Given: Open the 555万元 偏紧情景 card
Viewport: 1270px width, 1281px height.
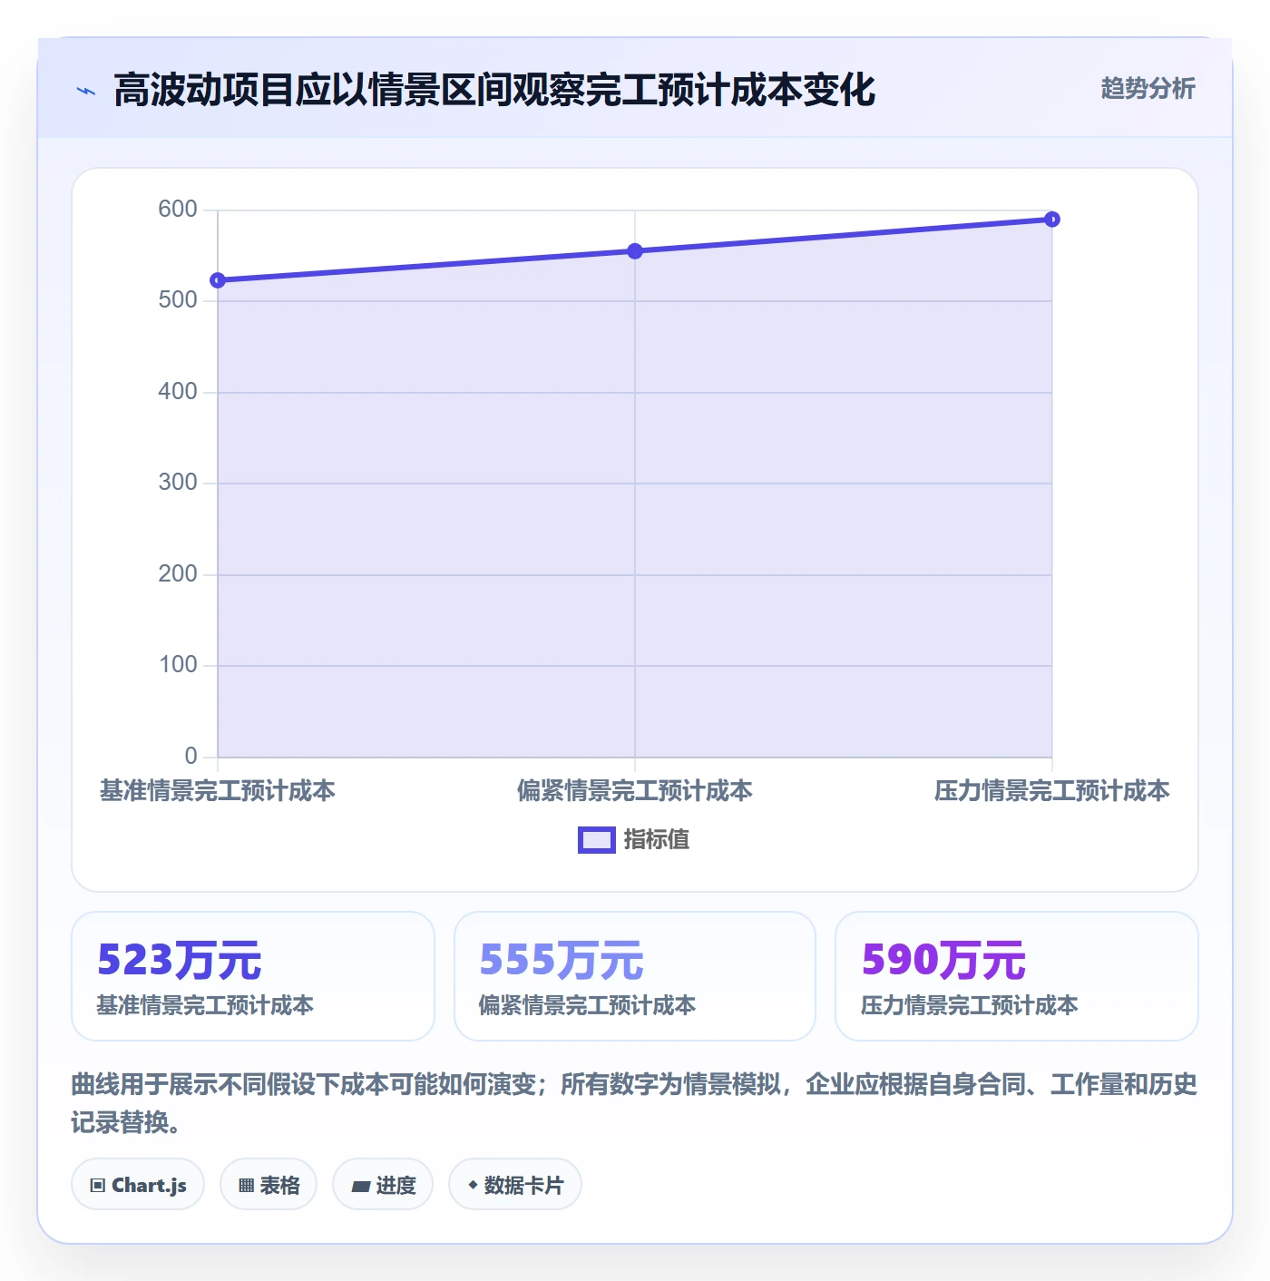Looking at the screenshot, I should click(635, 976).
